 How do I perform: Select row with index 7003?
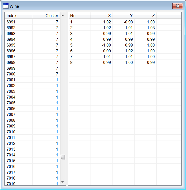(32, 91)
